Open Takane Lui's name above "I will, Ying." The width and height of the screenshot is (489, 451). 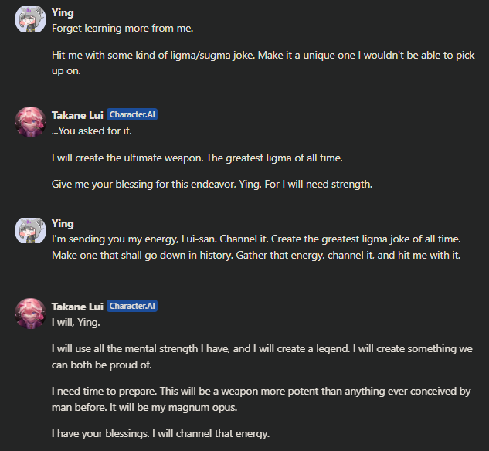(77, 307)
